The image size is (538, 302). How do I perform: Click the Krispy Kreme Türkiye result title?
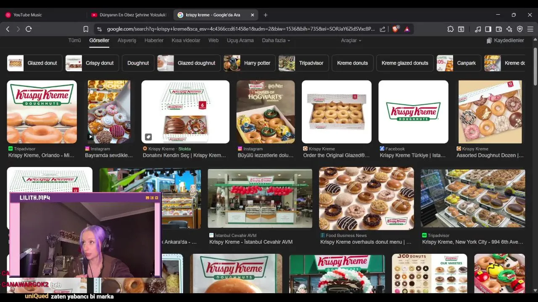(413, 155)
